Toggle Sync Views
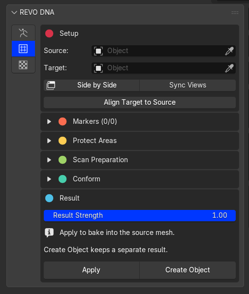 (187, 86)
